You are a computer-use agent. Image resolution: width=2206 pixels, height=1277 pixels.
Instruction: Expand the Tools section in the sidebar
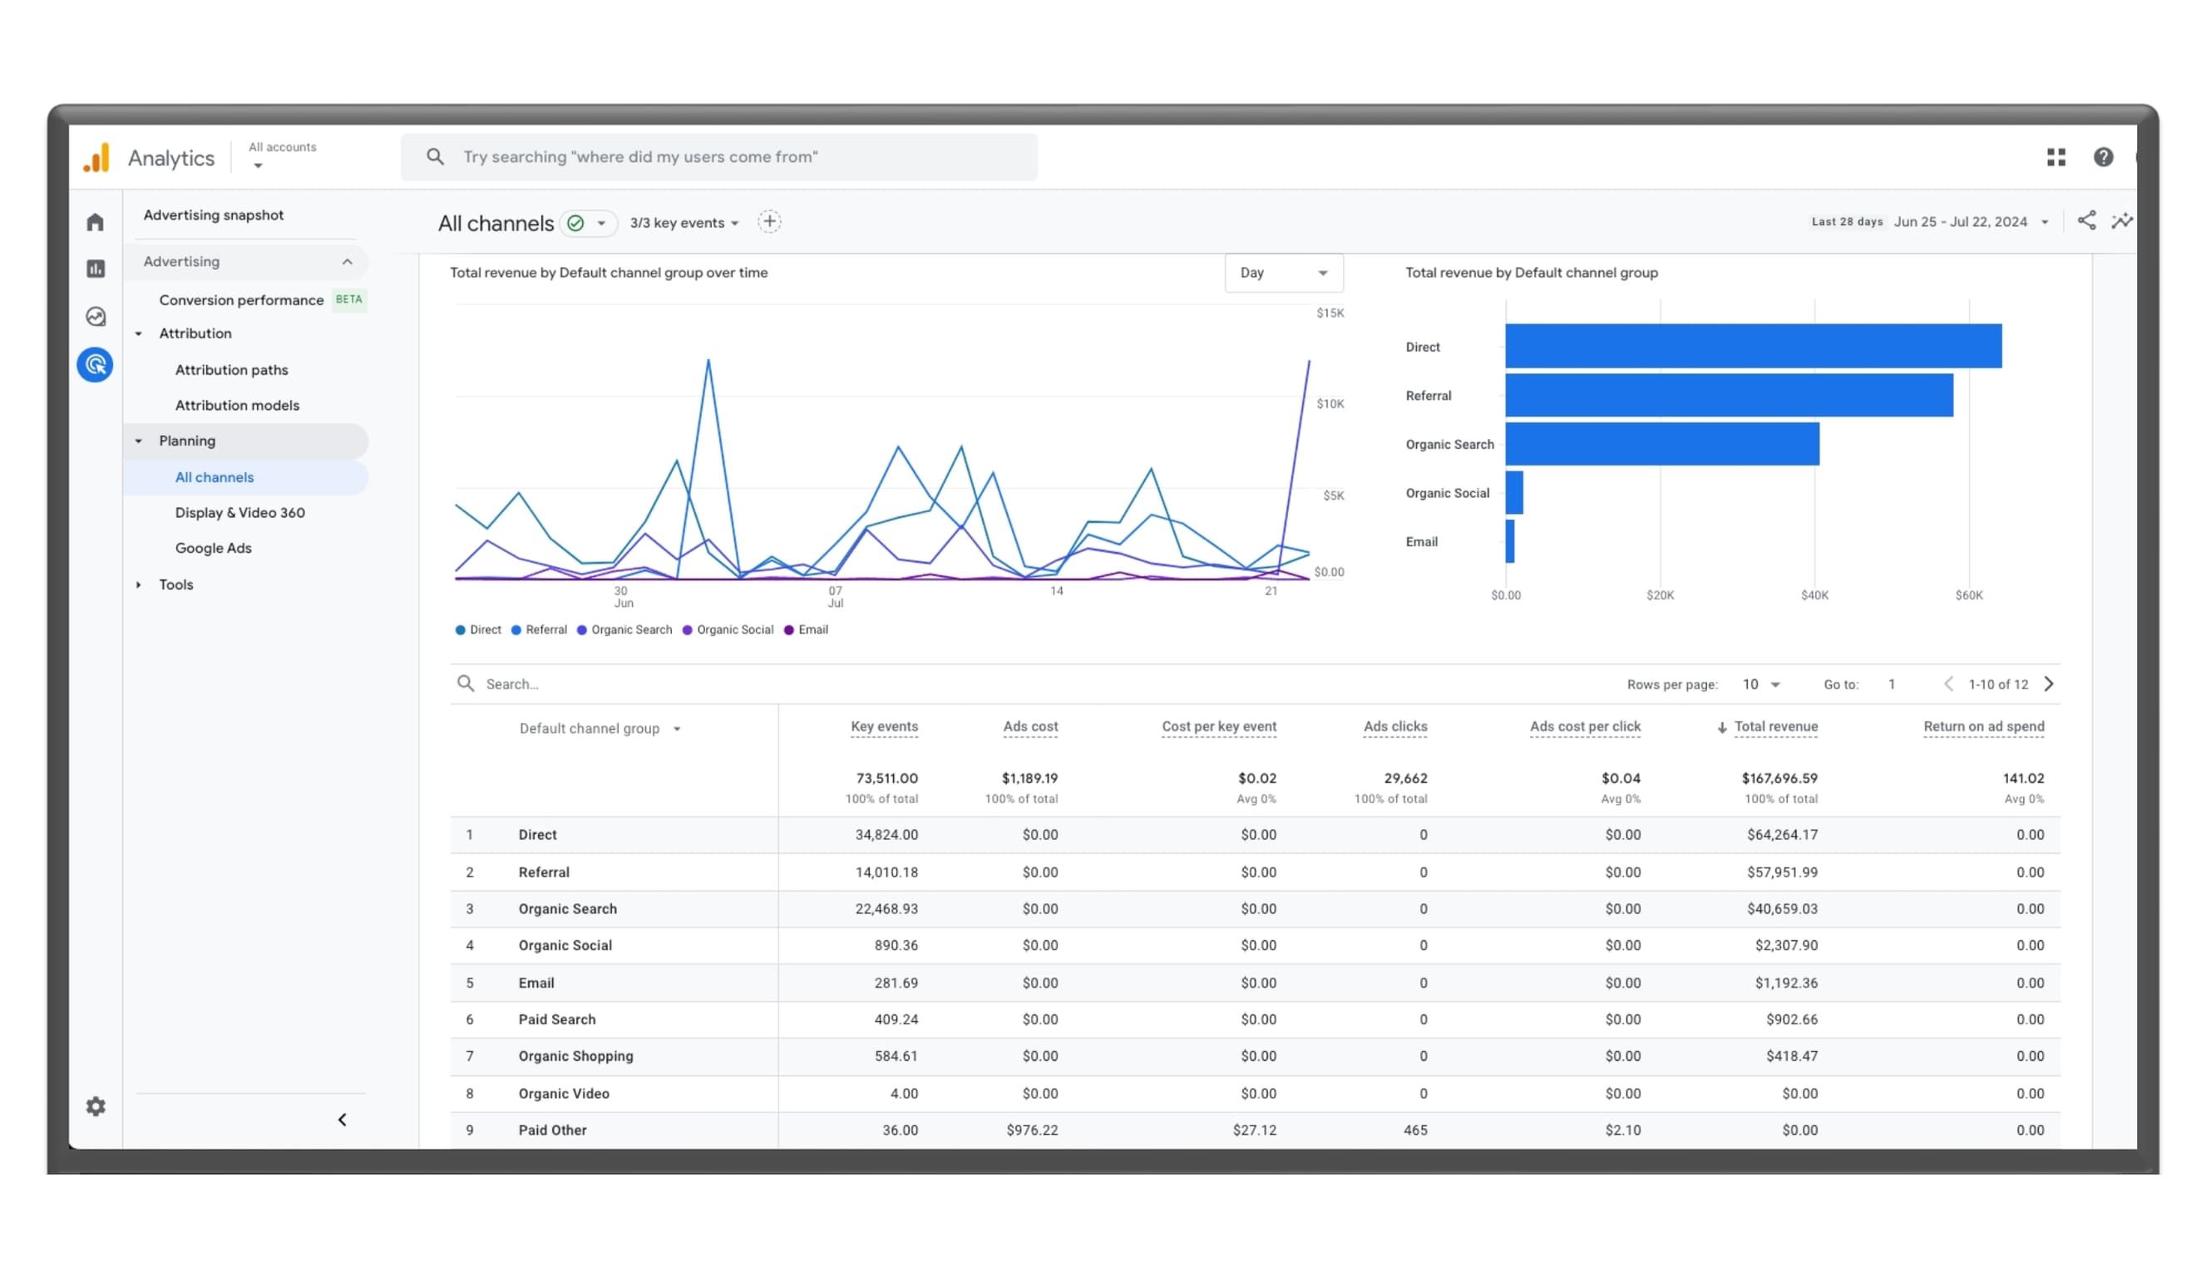175,584
